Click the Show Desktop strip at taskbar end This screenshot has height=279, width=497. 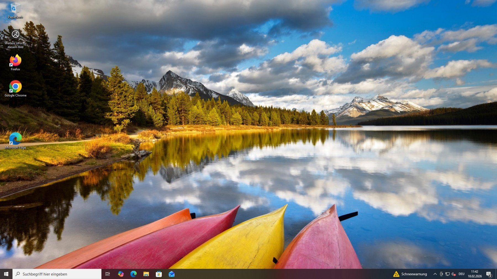click(496, 274)
